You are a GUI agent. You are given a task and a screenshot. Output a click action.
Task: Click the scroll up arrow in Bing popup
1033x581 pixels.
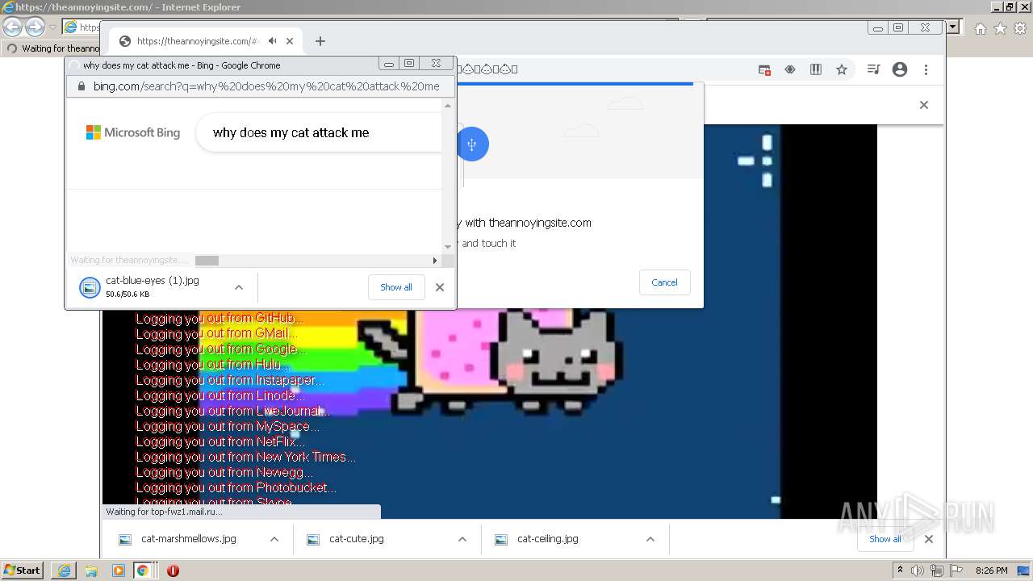pyautogui.click(x=448, y=106)
